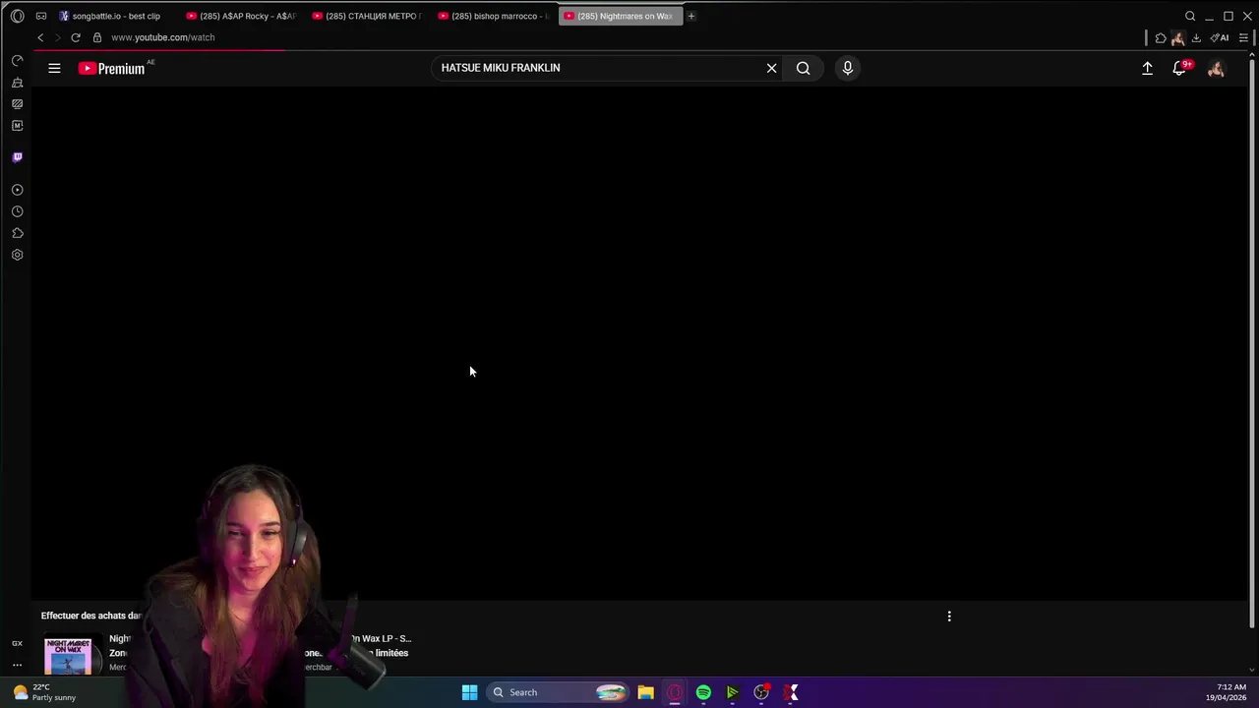Open the sidebar three-dots setup menu
The image size is (1259, 708).
tap(17, 665)
